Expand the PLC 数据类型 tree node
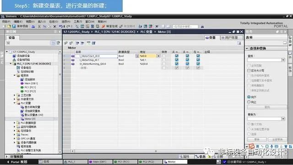This screenshot has width=293, height=165. pos(14,123)
